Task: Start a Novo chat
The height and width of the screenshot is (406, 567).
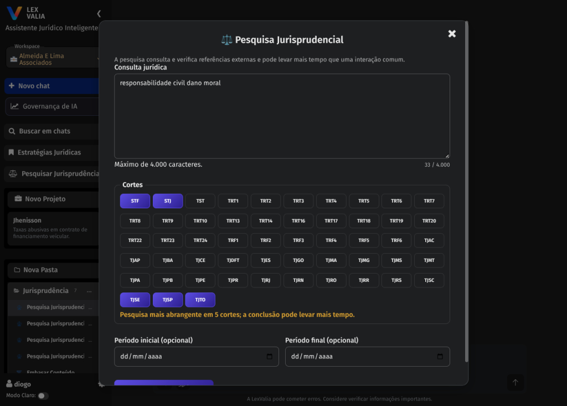Action: pyautogui.click(x=51, y=86)
